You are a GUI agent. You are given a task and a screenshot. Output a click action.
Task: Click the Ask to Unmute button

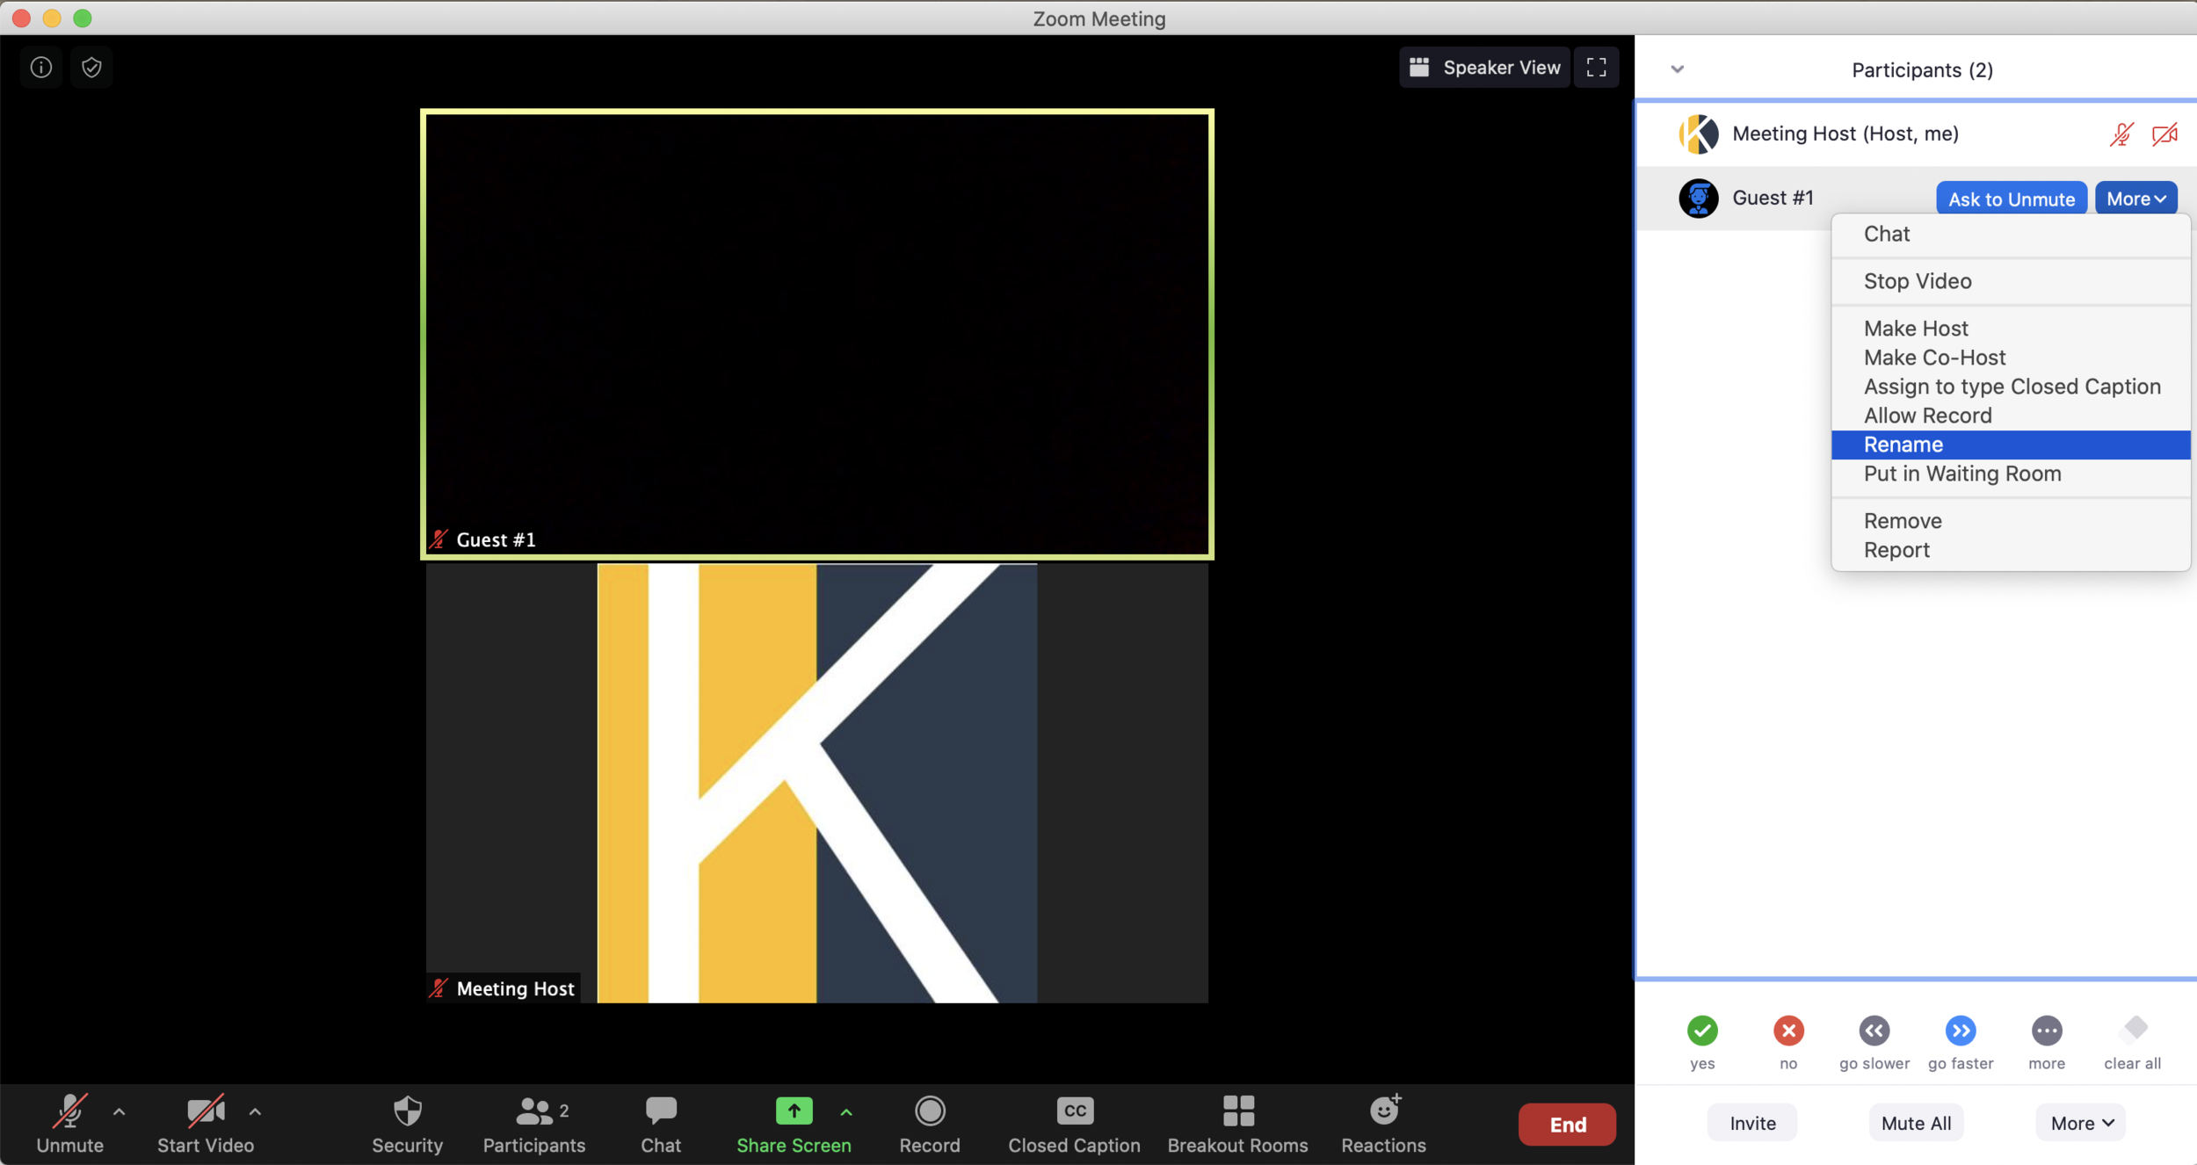2011,199
